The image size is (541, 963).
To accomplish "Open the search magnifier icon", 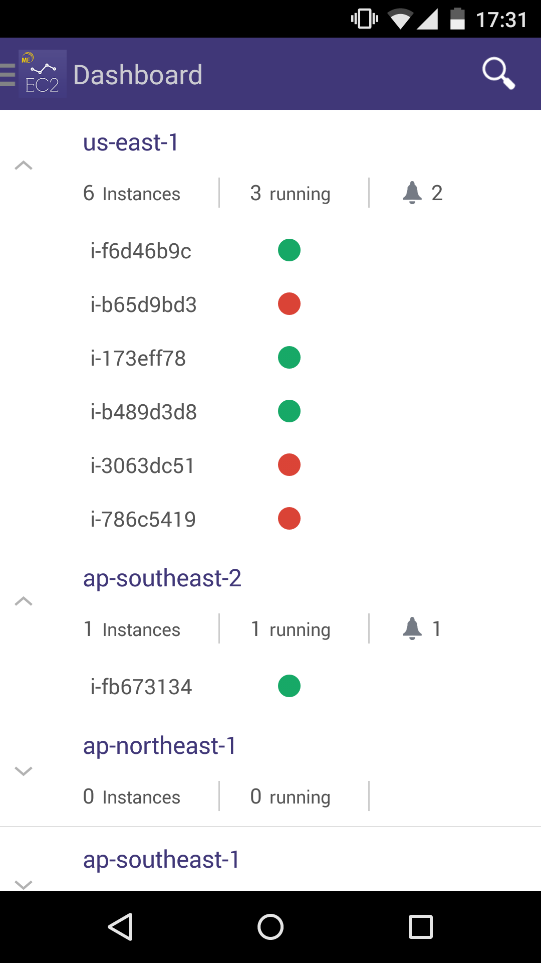I will (x=498, y=74).
